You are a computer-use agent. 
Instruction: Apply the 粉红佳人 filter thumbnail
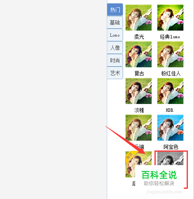coord(170,54)
